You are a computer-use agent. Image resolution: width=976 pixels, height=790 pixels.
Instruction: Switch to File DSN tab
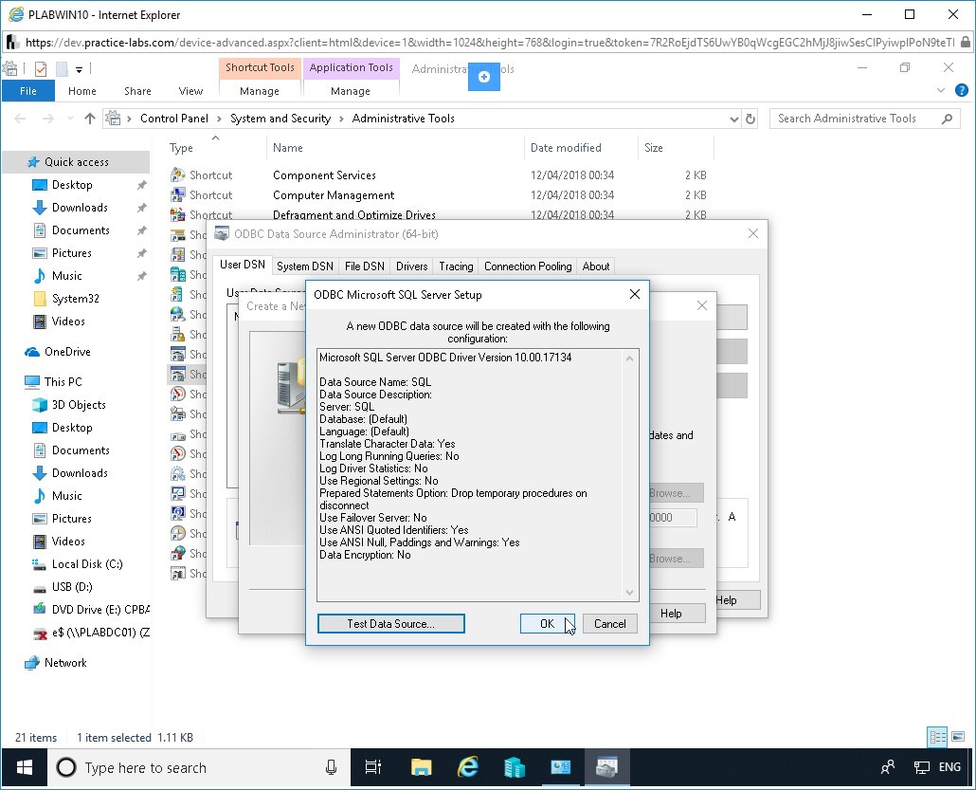(x=364, y=266)
